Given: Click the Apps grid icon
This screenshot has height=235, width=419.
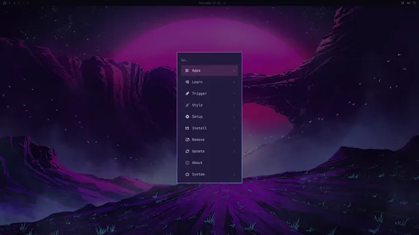Looking at the screenshot, I should point(187,70).
